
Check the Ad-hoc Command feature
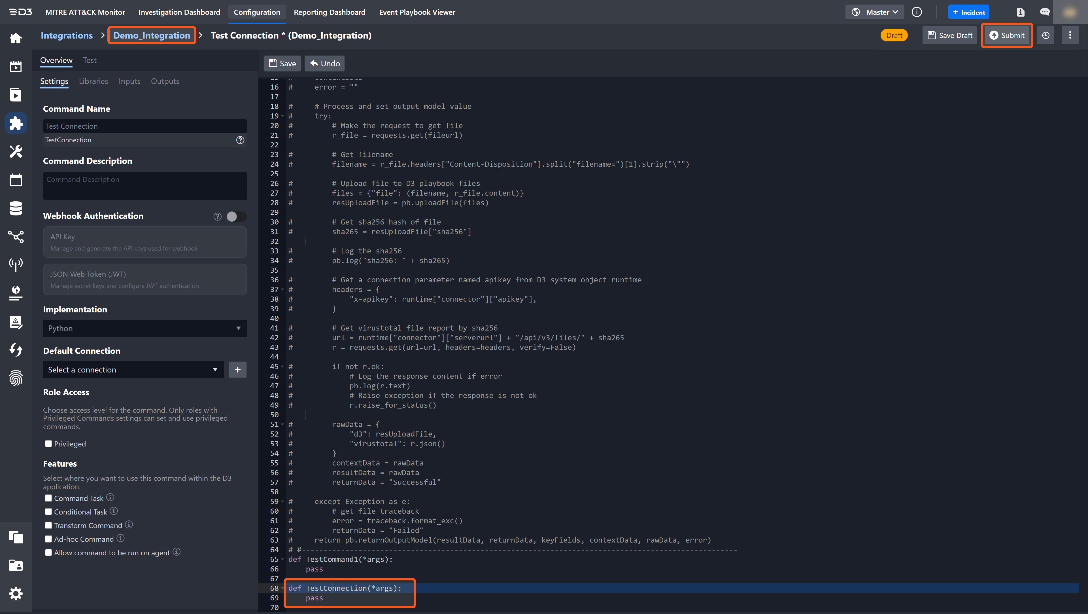click(48, 539)
